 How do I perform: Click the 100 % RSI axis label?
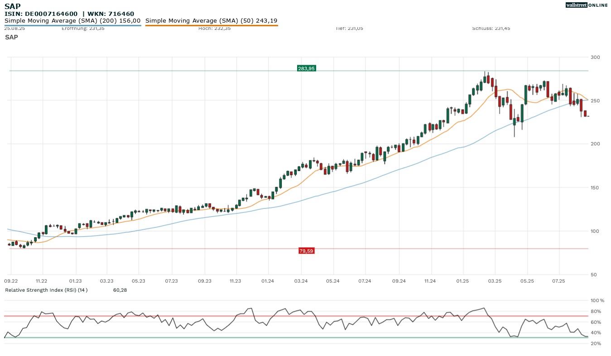(x=597, y=301)
